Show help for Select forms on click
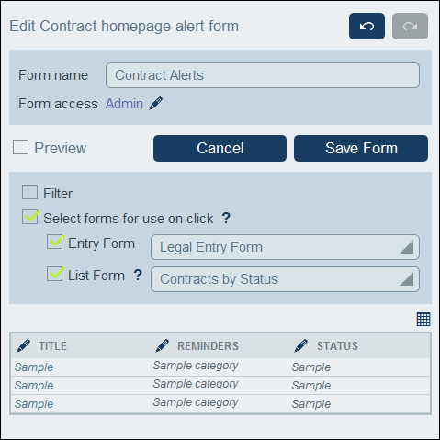The height and width of the screenshot is (440, 440). click(226, 218)
